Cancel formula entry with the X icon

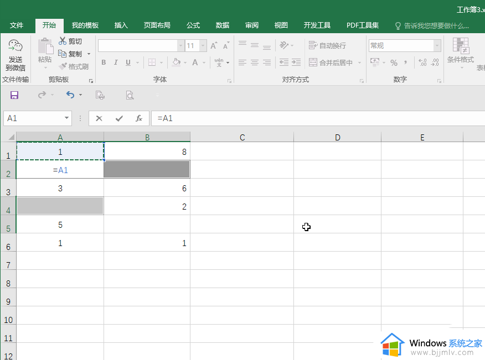coord(99,118)
